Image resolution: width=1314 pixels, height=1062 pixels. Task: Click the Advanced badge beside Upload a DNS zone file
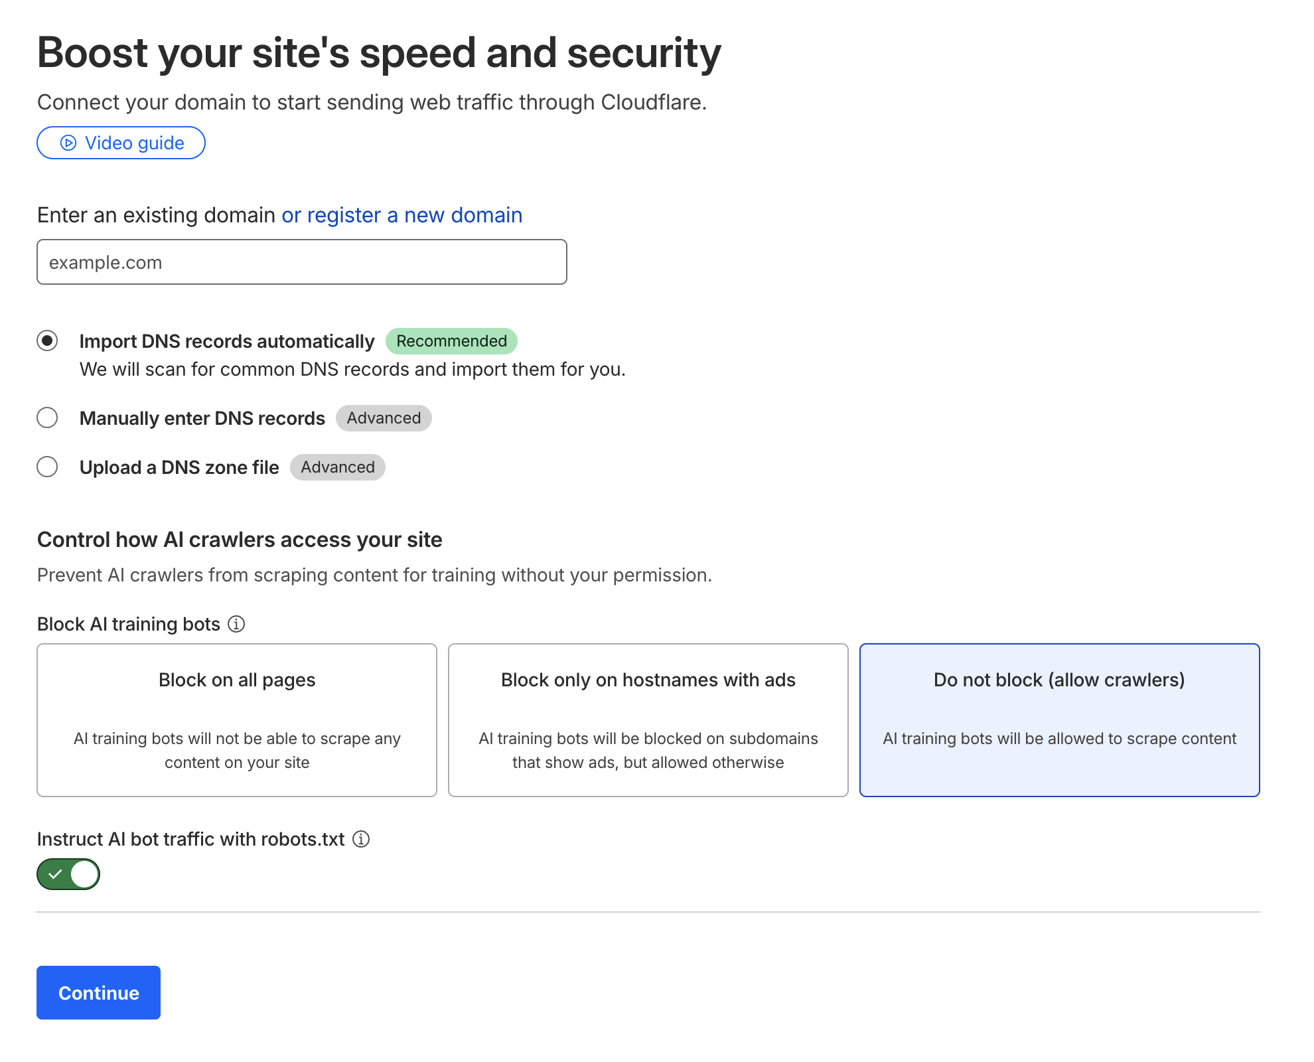[x=337, y=467]
